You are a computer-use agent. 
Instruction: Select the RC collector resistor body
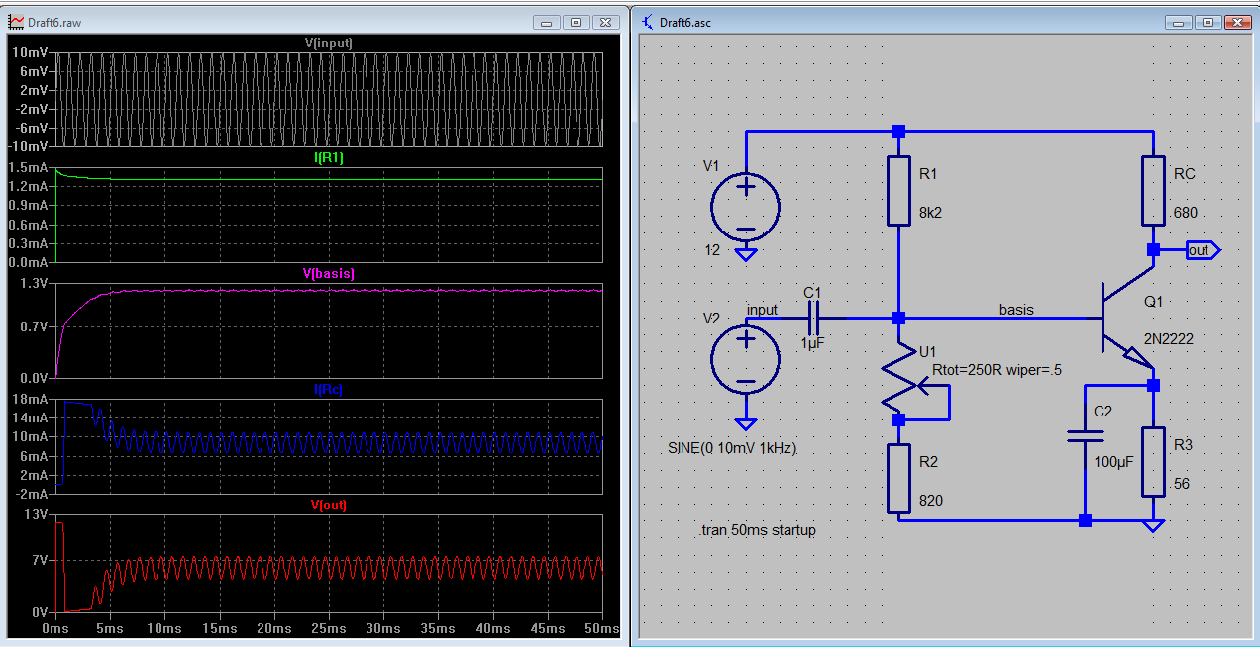click(x=1153, y=190)
